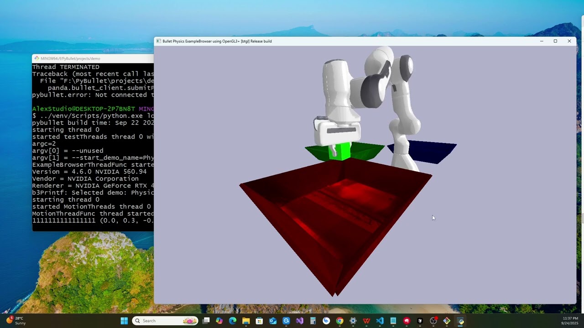The height and width of the screenshot is (328, 584).
Task: Minimize the Bullet Physics ExampleBrowser window
Action: click(x=542, y=41)
